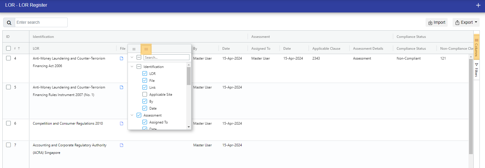Open the Filters side panel
The width and height of the screenshot is (485, 168).
pyautogui.click(x=476, y=70)
